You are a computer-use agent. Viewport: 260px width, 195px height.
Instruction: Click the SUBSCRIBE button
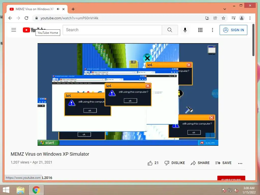(x=231, y=178)
